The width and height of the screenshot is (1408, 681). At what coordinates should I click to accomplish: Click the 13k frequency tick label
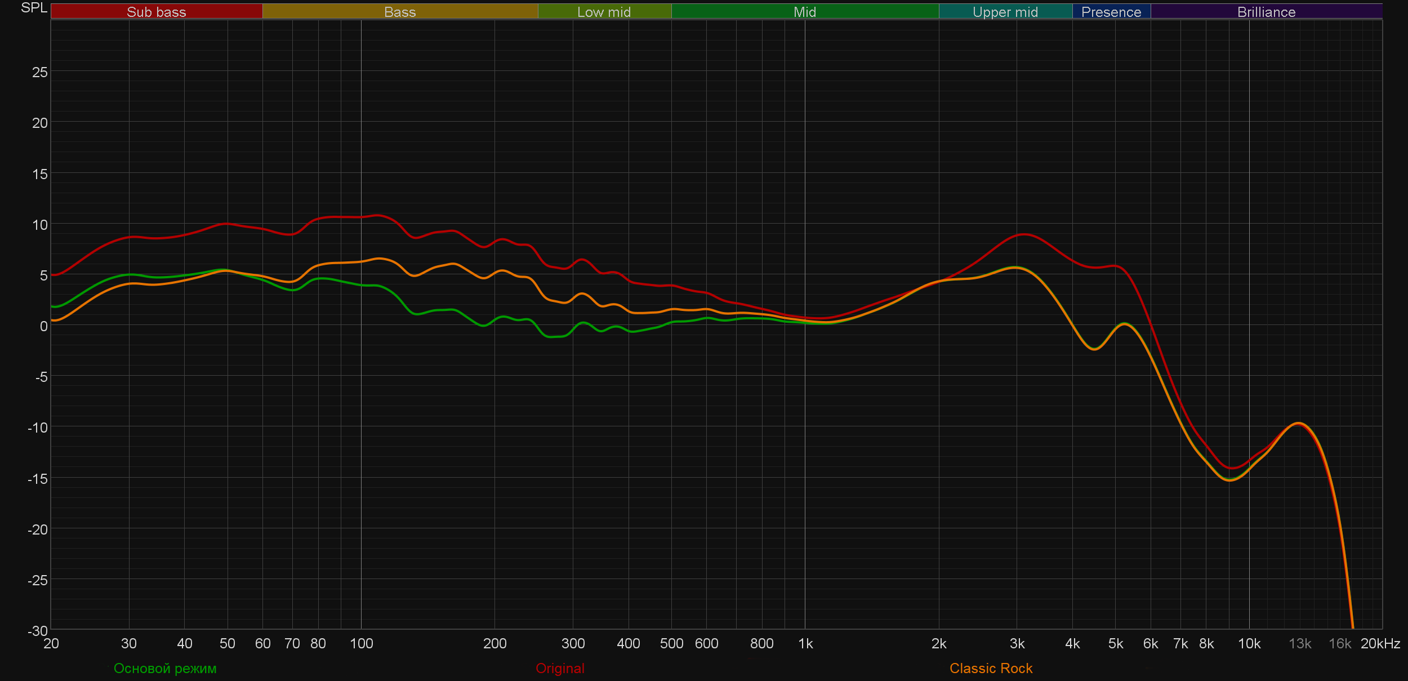1300,644
